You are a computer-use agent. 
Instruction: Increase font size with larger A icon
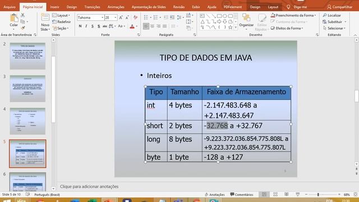121,17
